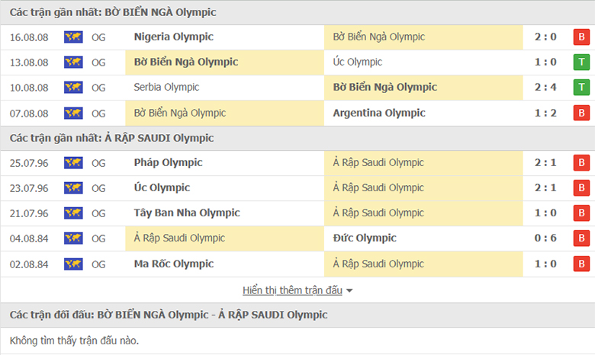595x355 pixels.
Task: Click score 0 : 6 of Đức Olympic match
Action: 545,238
